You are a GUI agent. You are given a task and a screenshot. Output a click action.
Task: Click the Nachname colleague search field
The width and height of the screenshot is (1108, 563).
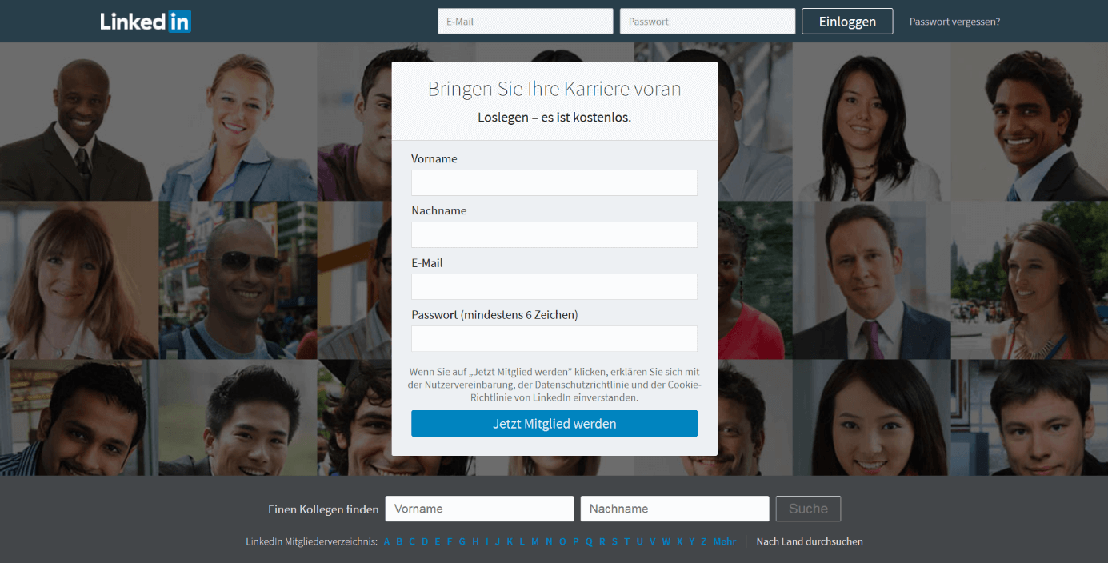pyautogui.click(x=675, y=509)
